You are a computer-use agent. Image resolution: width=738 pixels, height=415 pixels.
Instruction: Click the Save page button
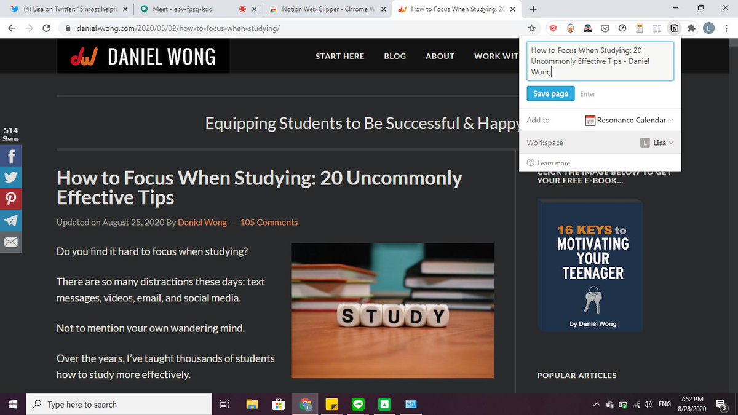coord(550,93)
